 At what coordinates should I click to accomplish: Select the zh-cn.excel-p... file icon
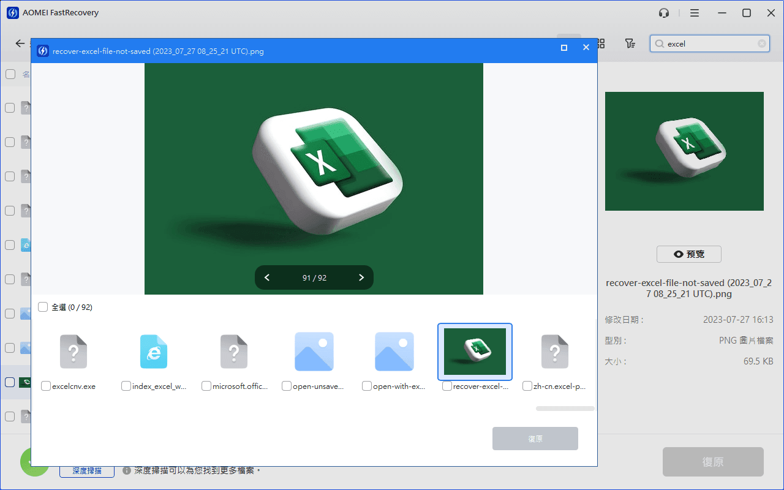pyautogui.click(x=555, y=352)
